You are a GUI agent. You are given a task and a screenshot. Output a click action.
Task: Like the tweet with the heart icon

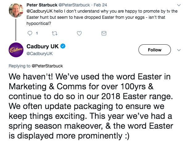point(79,33)
